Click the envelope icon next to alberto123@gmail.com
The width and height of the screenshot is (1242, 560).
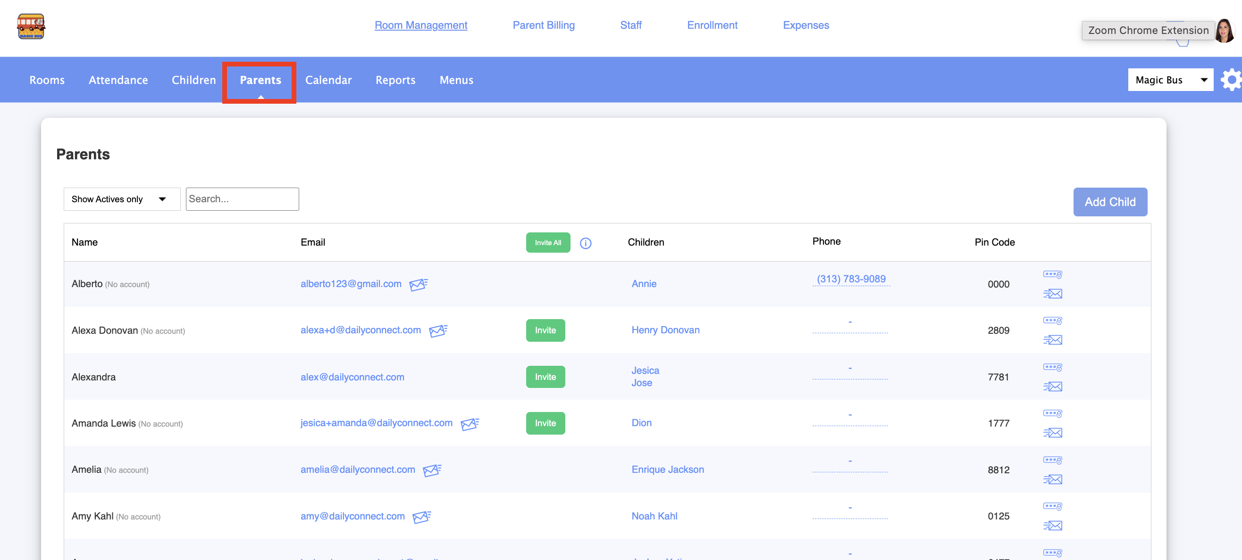click(x=418, y=285)
